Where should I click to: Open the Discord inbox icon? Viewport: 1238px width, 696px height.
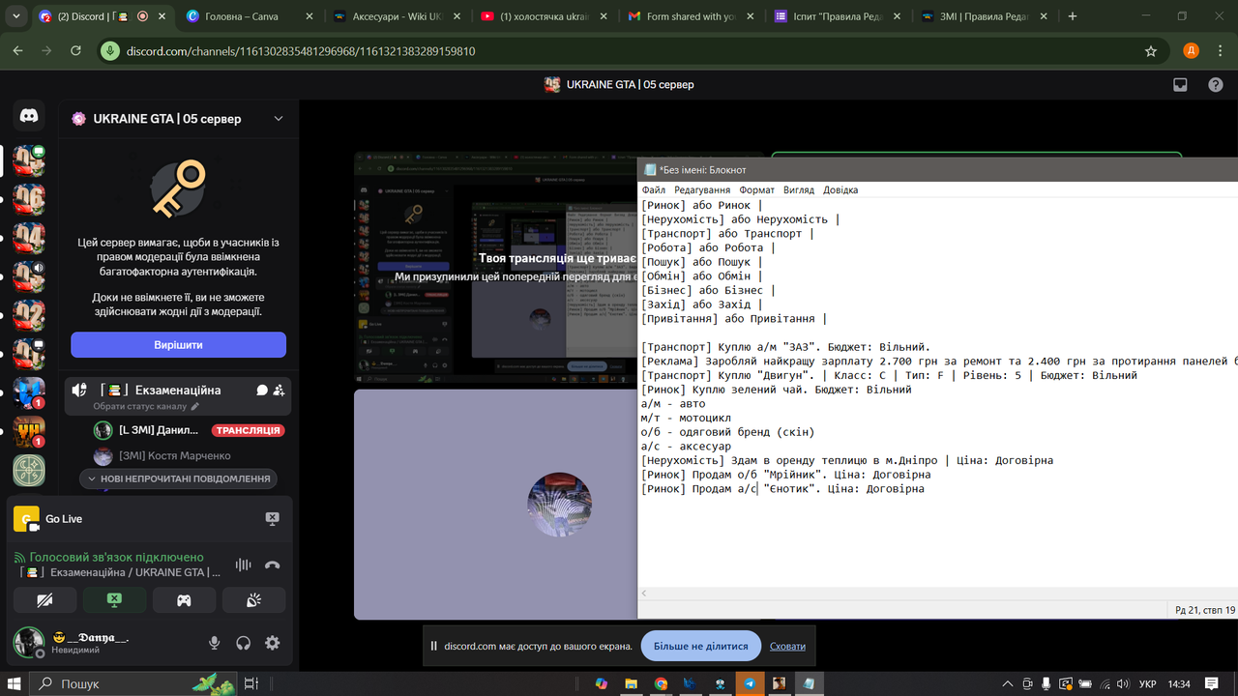tap(1180, 85)
